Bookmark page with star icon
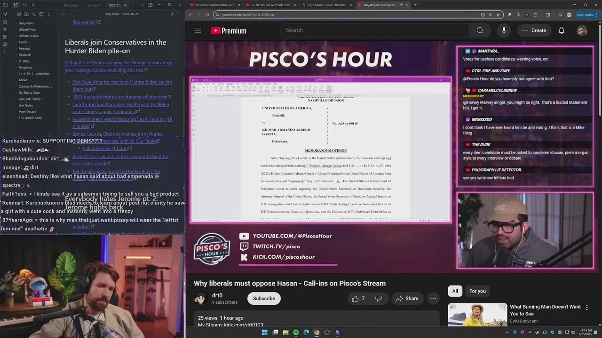The image size is (602, 338). click(x=498, y=15)
